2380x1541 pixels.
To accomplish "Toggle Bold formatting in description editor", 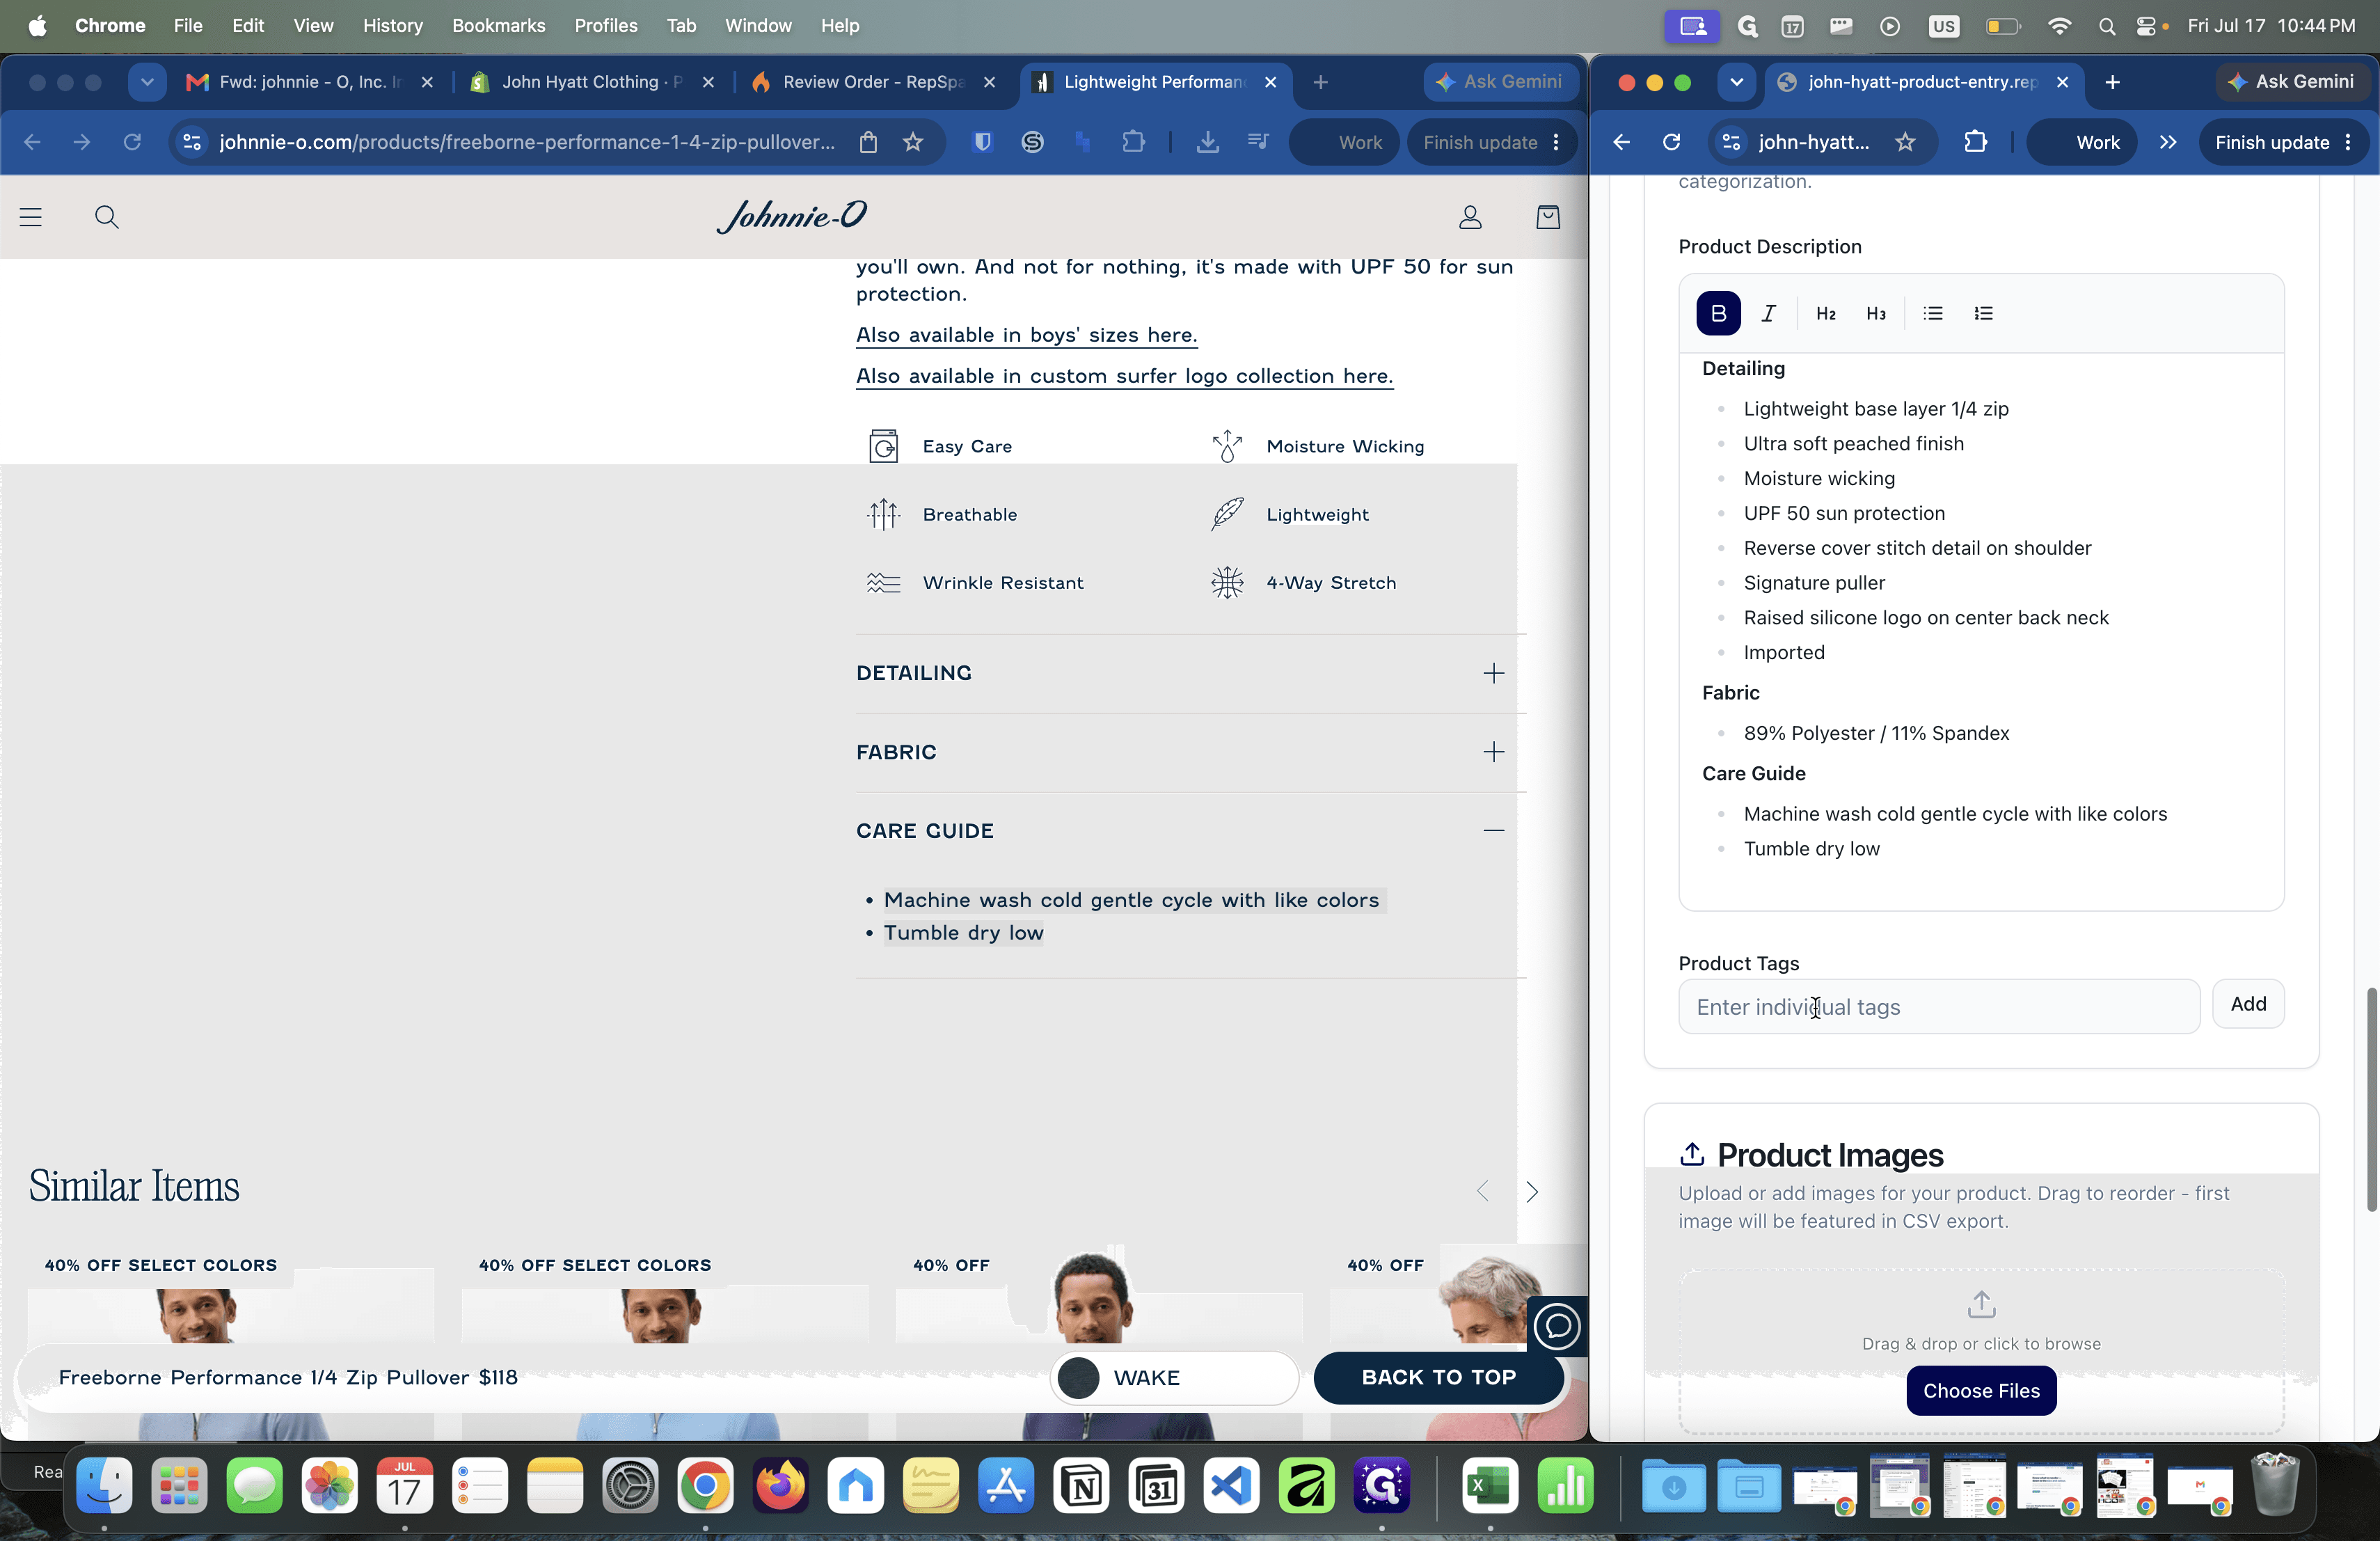I will click(x=1718, y=313).
